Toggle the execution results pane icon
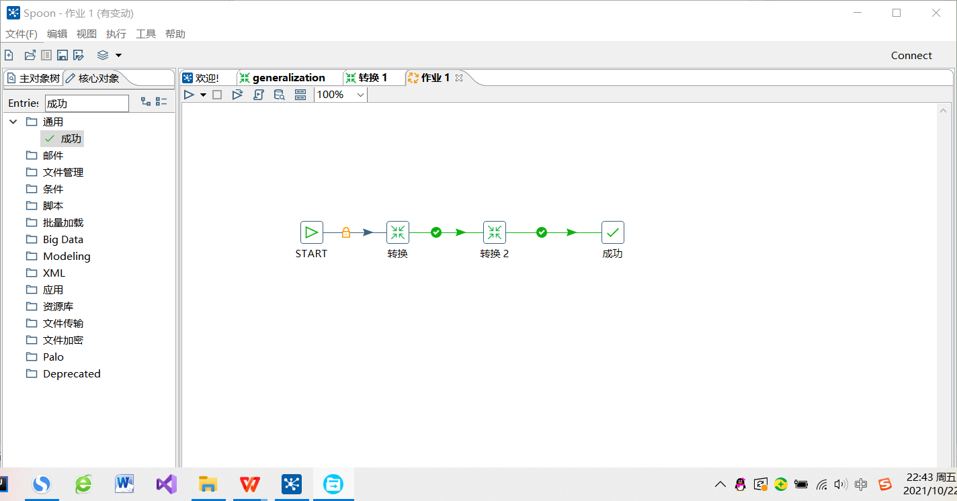This screenshot has height=501, width=957. pos(300,95)
